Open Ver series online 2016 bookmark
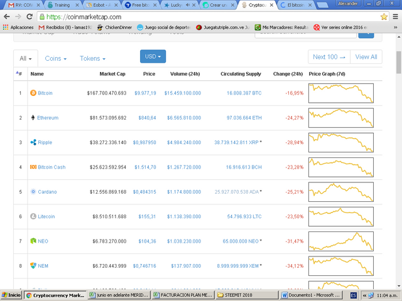This screenshot has height=301, width=402. tap(340, 27)
